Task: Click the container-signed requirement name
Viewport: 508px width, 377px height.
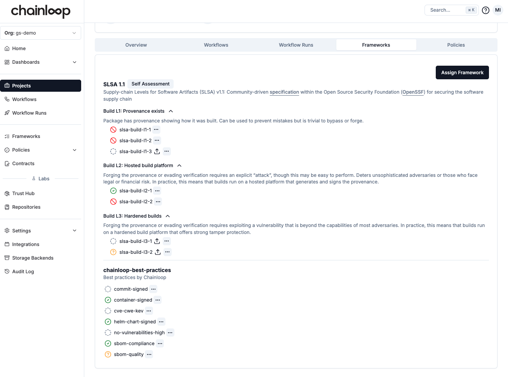Action: [x=133, y=300]
